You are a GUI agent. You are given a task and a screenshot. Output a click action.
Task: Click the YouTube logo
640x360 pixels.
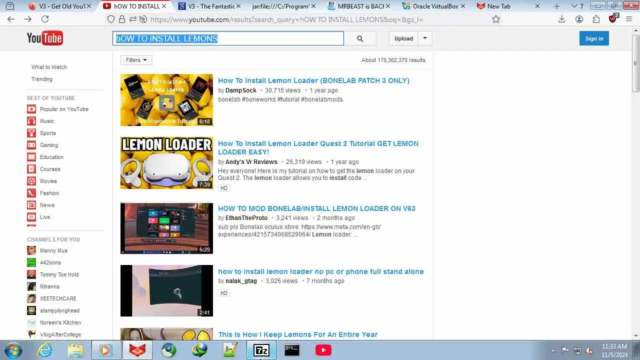pos(45,38)
